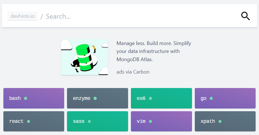Select the es6 cheatsheet card
The height and width of the screenshot is (135, 259).
point(161,98)
